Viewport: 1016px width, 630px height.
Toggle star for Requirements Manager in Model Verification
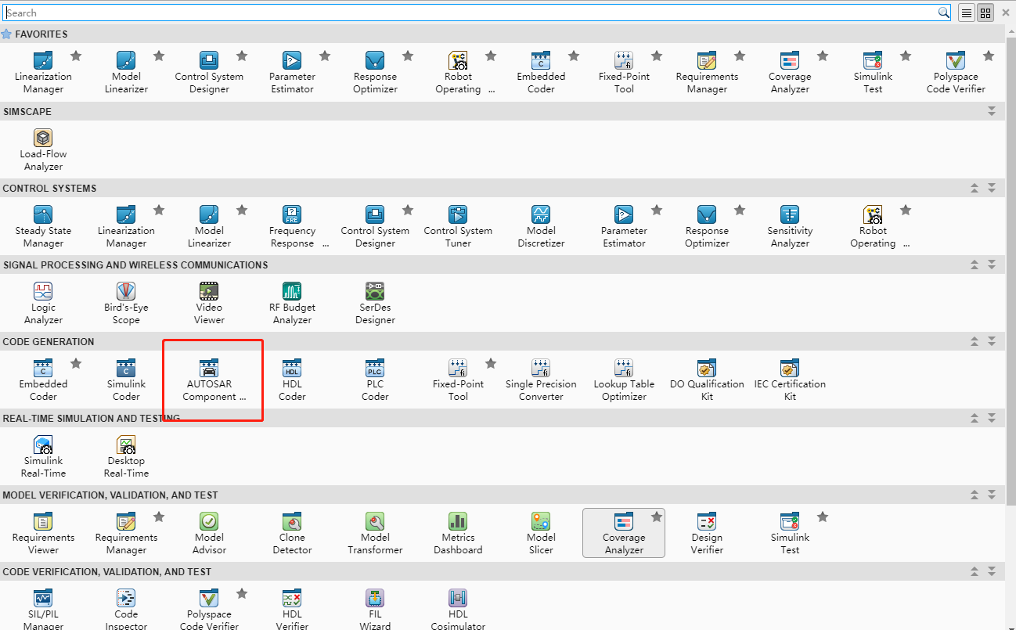[x=159, y=517]
